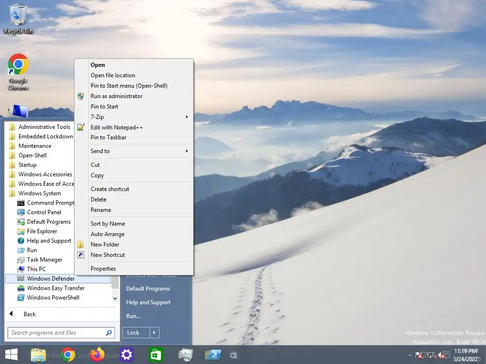Click the security flag icon in the system tray
This screenshot has width=486, height=364.
coord(419,355)
